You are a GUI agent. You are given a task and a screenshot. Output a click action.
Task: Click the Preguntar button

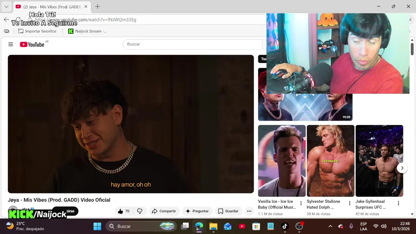pos(197,211)
